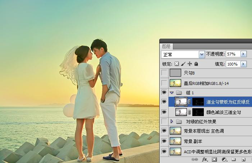
Task: Hide the 背景 副本 layer
Action: click(164, 141)
